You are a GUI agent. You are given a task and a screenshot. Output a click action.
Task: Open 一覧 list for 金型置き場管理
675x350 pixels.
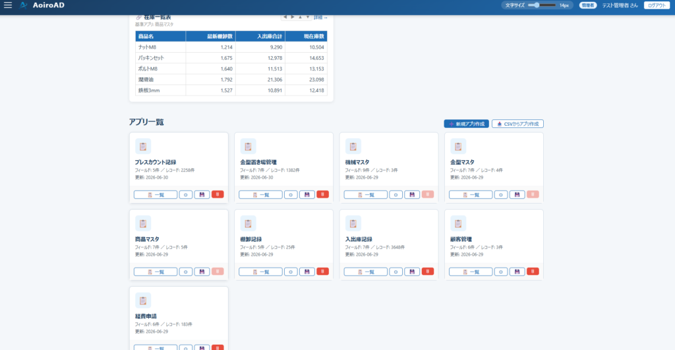click(260, 194)
